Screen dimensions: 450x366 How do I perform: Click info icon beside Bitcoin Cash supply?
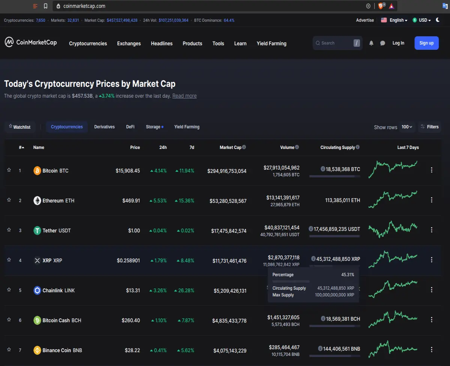pyautogui.click(x=323, y=318)
